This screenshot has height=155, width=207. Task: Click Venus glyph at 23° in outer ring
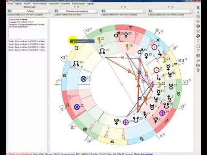coord(126,35)
